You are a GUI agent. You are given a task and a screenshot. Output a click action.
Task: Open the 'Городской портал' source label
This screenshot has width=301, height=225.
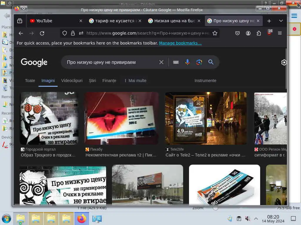[38, 149]
